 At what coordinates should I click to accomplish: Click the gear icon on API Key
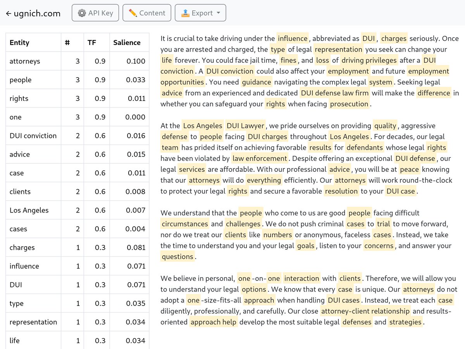tap(82, 13)
